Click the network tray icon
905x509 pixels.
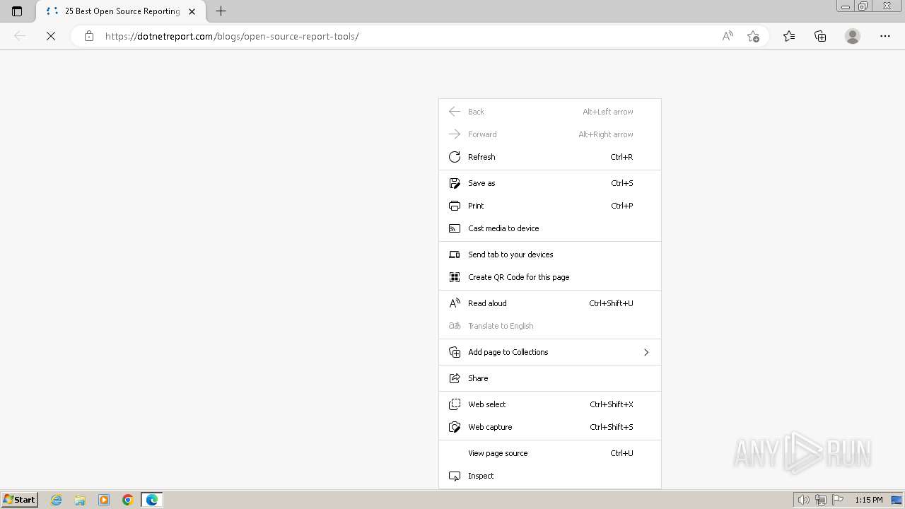tap(821, 500)
